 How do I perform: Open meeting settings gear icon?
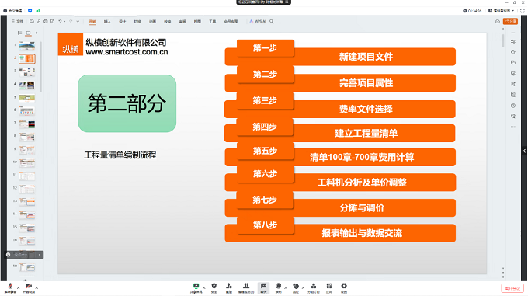(x=344, y=288)
